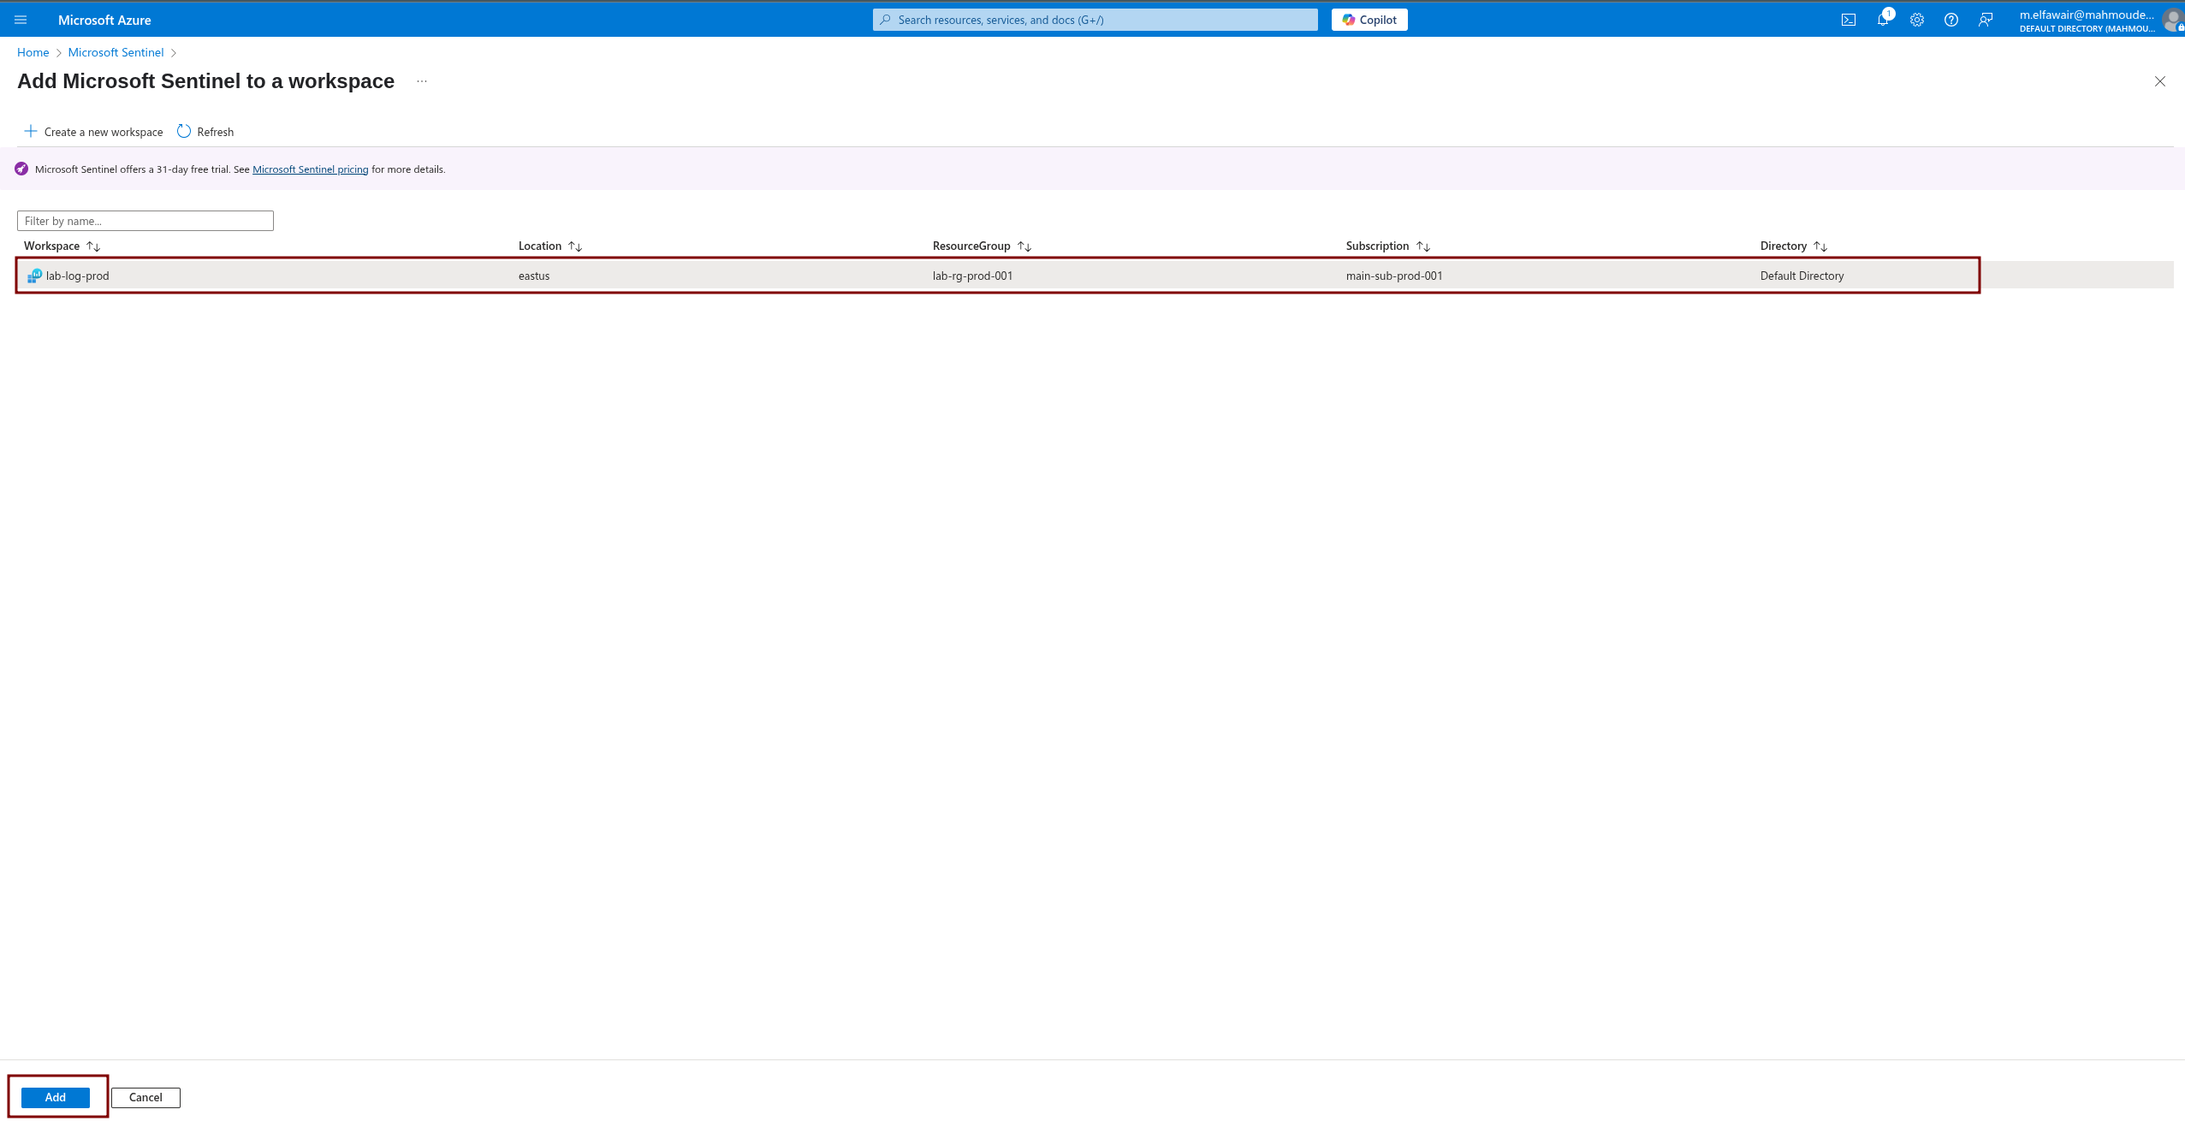Open the account avatar menu
The height and width of the screenshot is (1133, 2185).
click(x=2173, y=20)
